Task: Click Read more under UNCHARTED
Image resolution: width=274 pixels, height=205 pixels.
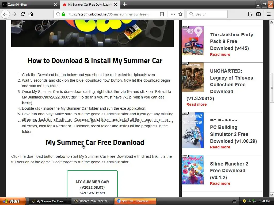Action: pyautogui.click(x=196, y=104)
